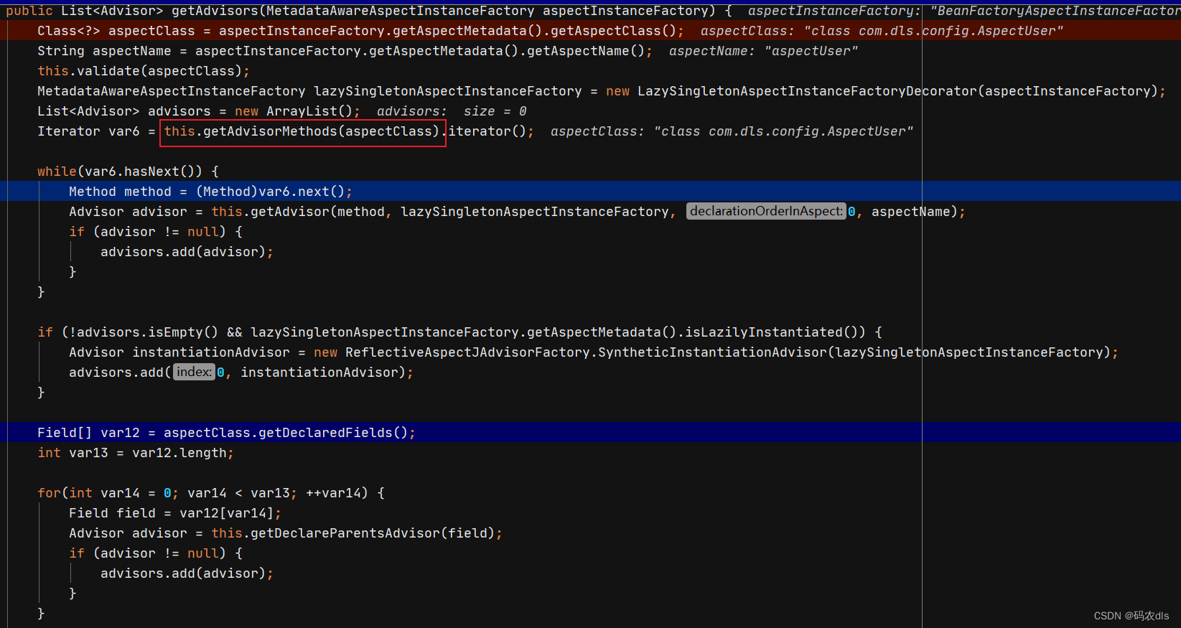Click 'List<Advisor> advisors' declaration
This screenshot has width=1181, height=628.
click(124, 111)
